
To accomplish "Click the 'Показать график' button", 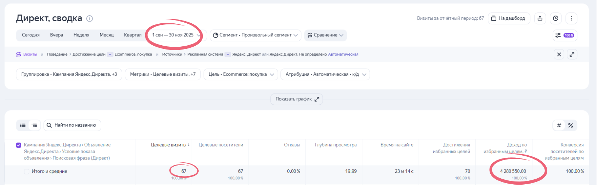I will pos(297,99).
